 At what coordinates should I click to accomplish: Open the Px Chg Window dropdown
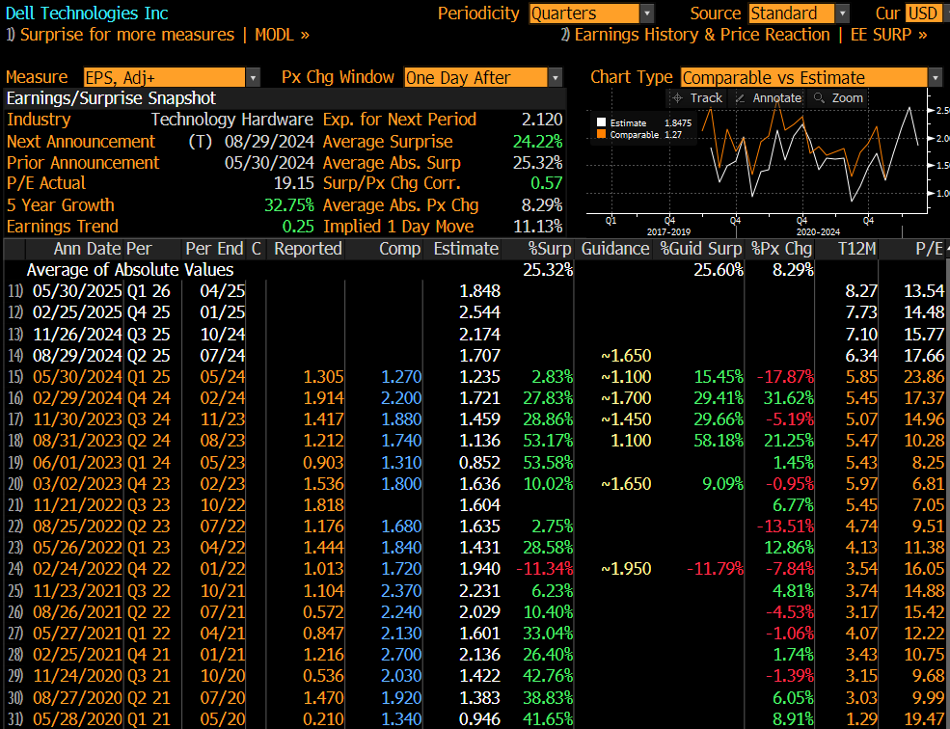click(483, 77)
